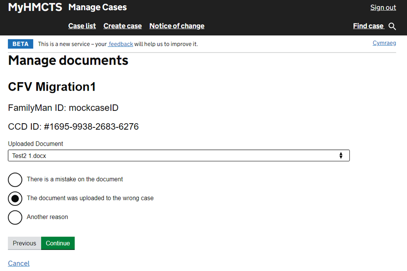This screenshot has width=407, height=271.
Task: Click the Find case link
Action: point(368,26)
